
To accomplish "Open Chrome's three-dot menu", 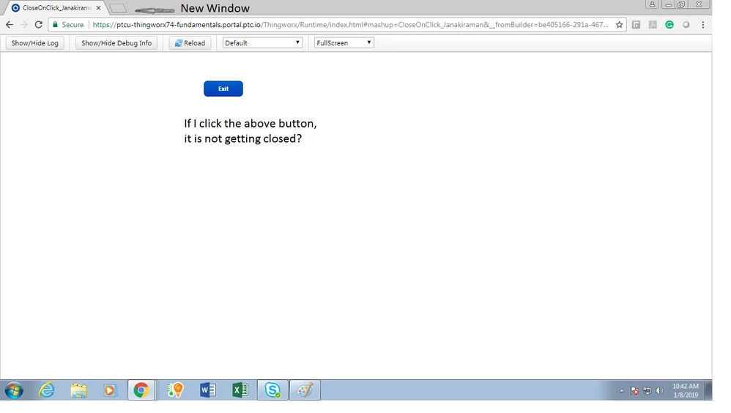I will (703, 25).
